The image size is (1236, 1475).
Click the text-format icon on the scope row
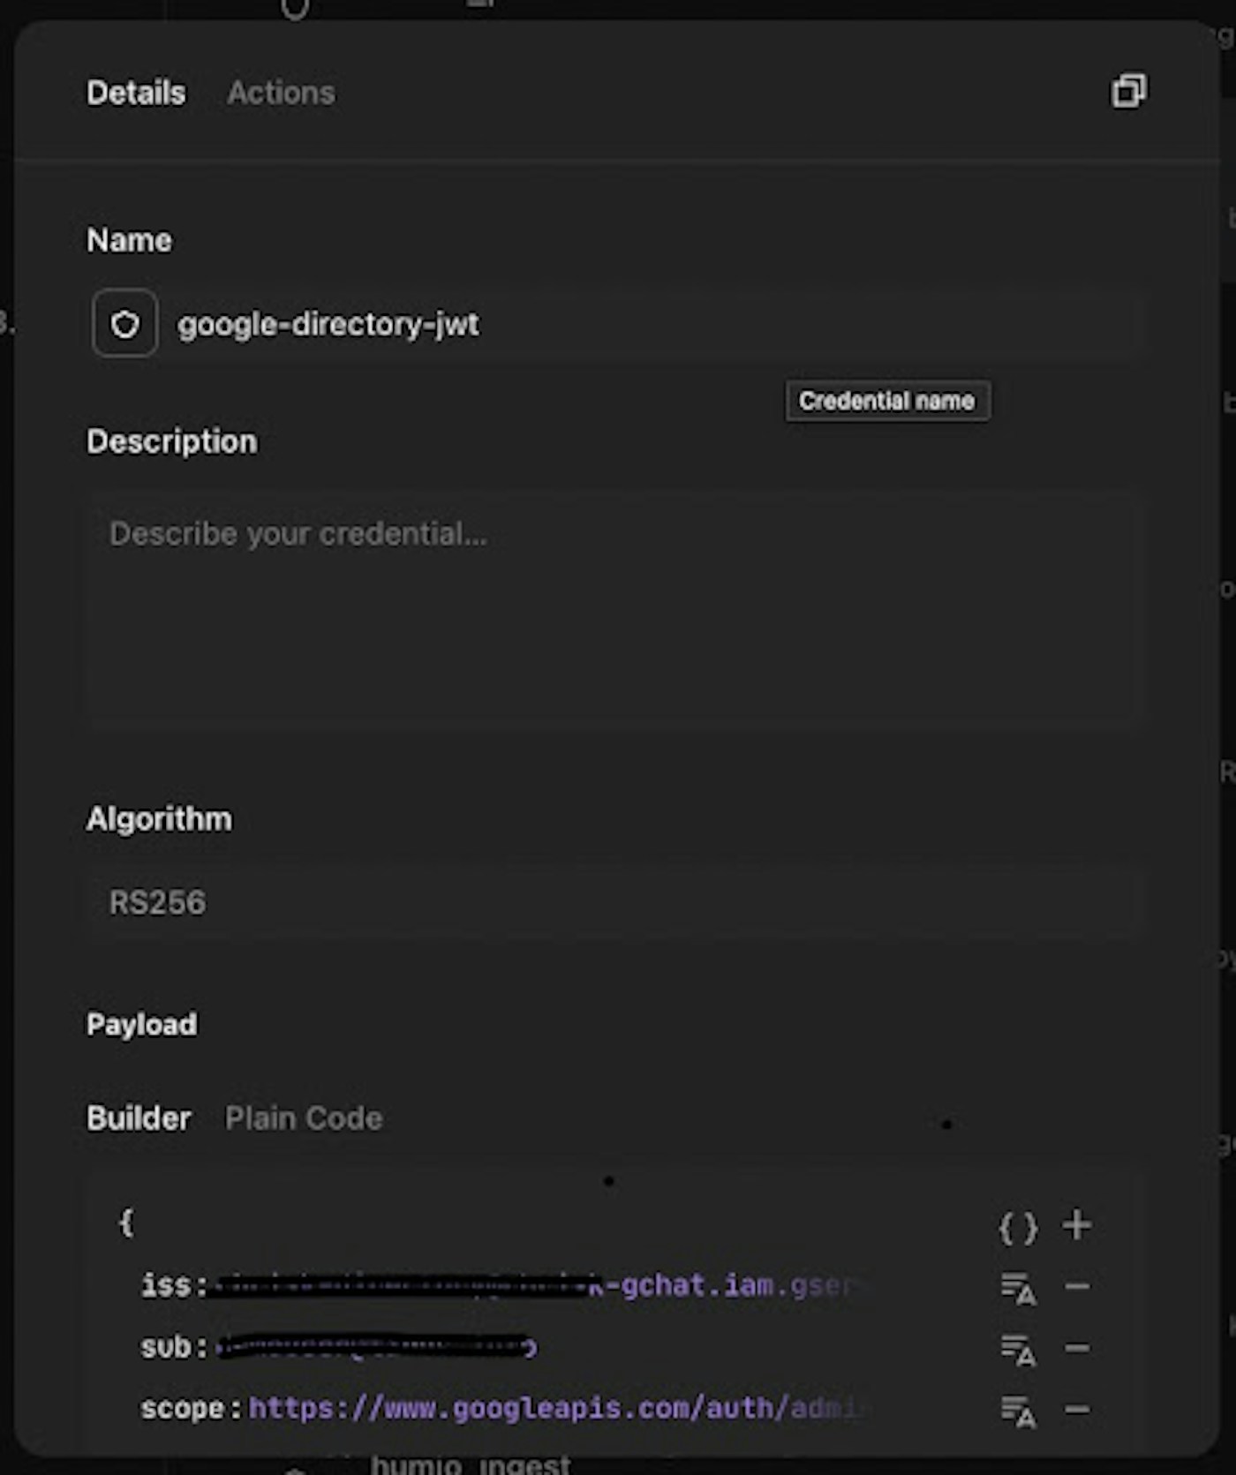point(1017,1411)
